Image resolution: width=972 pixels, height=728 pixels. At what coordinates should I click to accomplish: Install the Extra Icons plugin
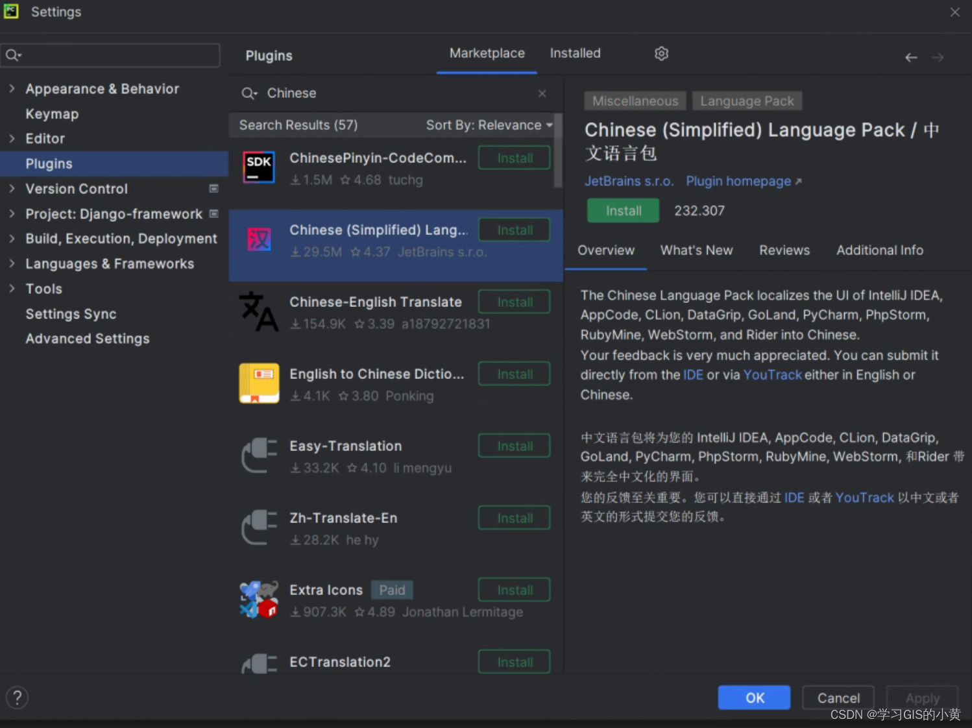point(515,590)
